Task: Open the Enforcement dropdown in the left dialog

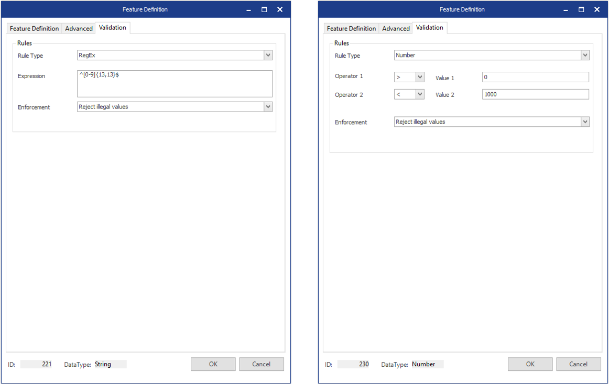Action: 268,106
